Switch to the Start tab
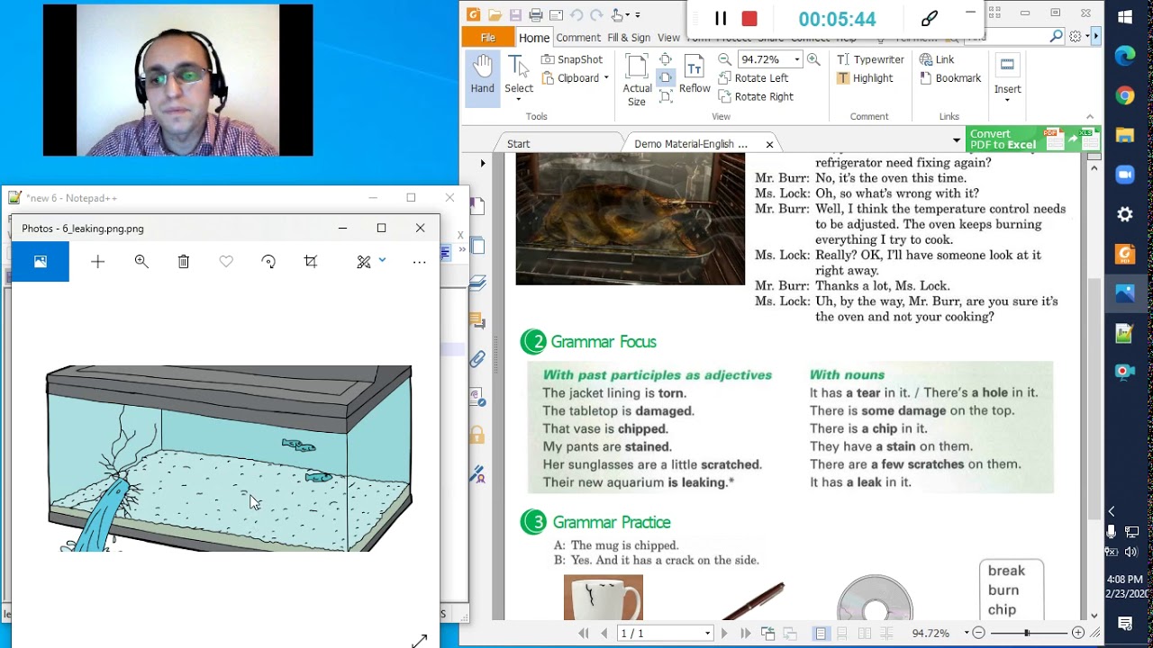 pyautogui.click(x=518, y=144)
